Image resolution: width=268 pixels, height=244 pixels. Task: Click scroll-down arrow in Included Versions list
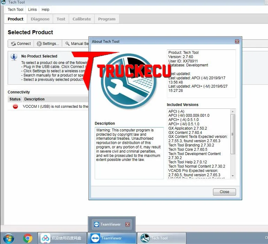tap(232, 176)
